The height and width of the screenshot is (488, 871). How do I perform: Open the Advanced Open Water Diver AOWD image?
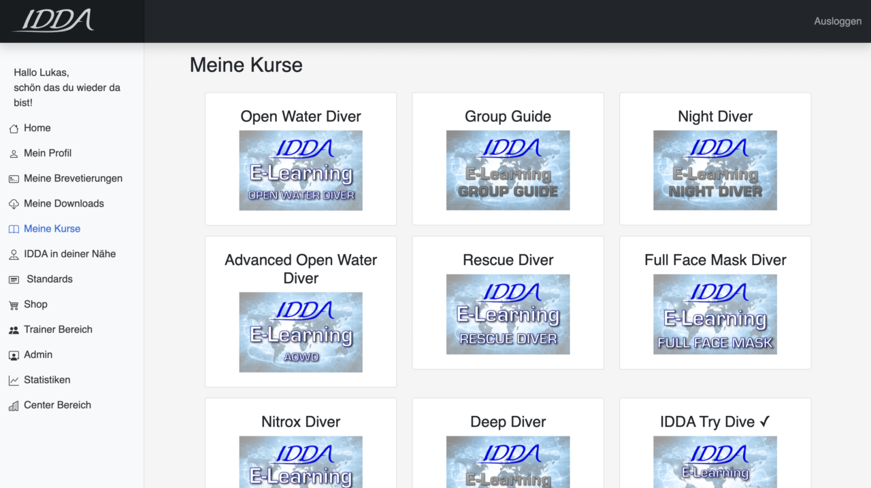click(301, 332)
